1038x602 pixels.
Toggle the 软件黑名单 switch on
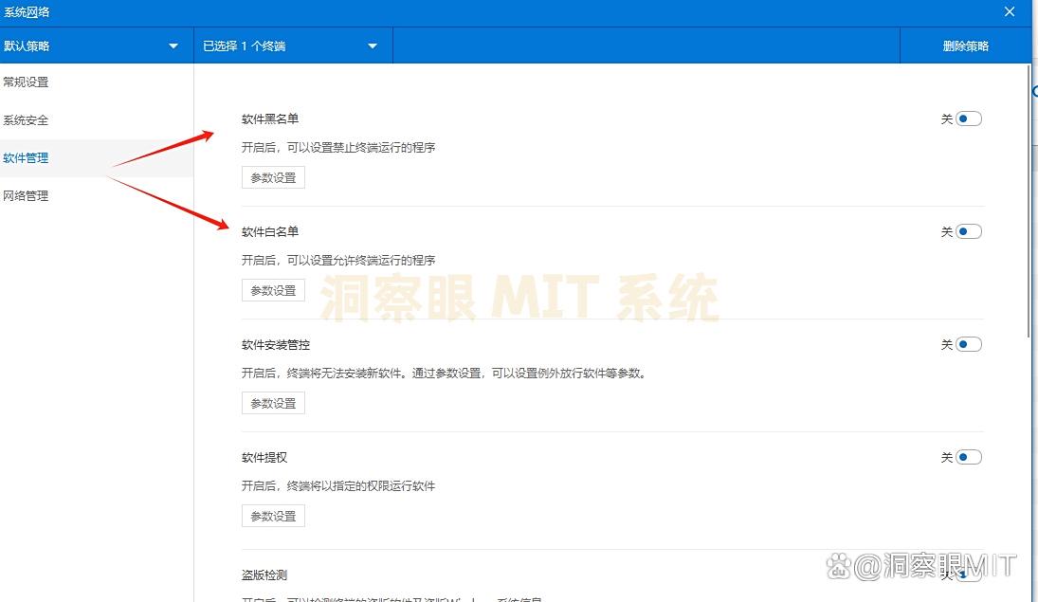coord(968,119)
